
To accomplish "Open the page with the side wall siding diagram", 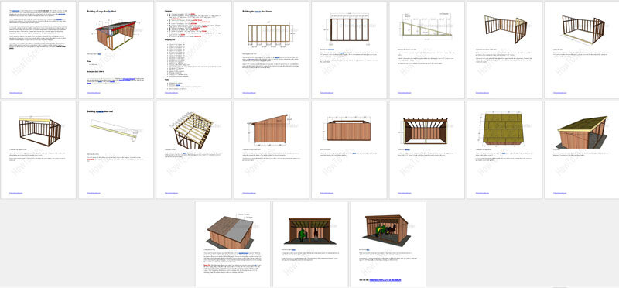I will pyautogui.click(x=272, y=149).
